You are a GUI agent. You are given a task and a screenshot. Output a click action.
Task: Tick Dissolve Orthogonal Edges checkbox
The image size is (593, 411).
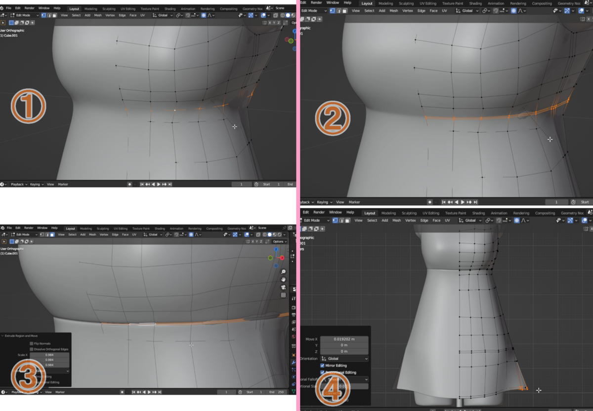click(32, 349)
